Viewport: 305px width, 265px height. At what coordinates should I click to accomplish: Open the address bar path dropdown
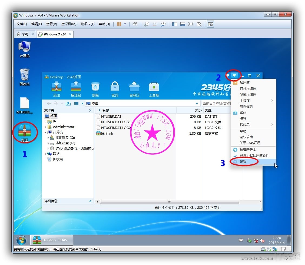pyautogui.click(x=197, y=104)
